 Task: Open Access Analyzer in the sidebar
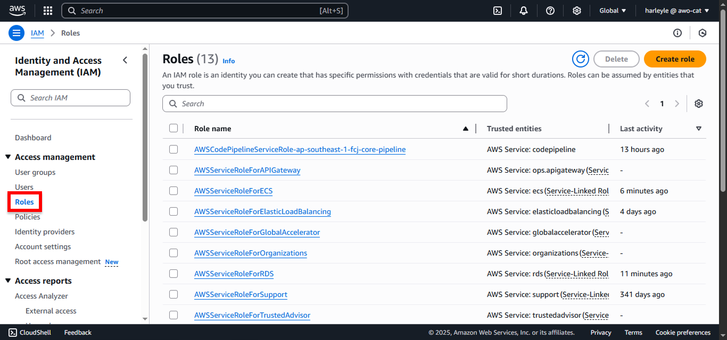[x=42, y=296]
